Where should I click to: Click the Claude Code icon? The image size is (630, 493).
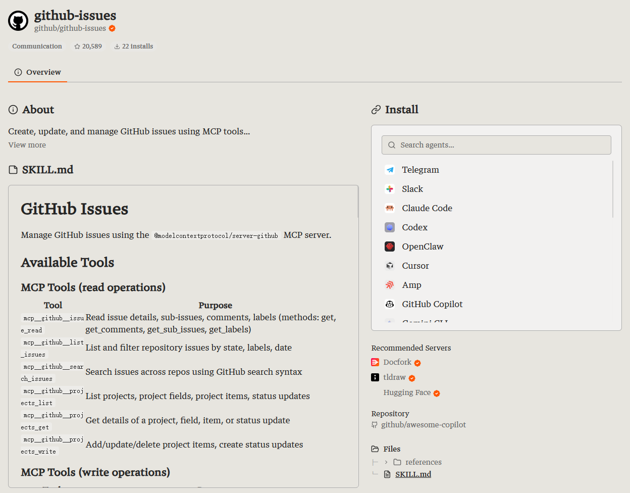tap(390, 208)
